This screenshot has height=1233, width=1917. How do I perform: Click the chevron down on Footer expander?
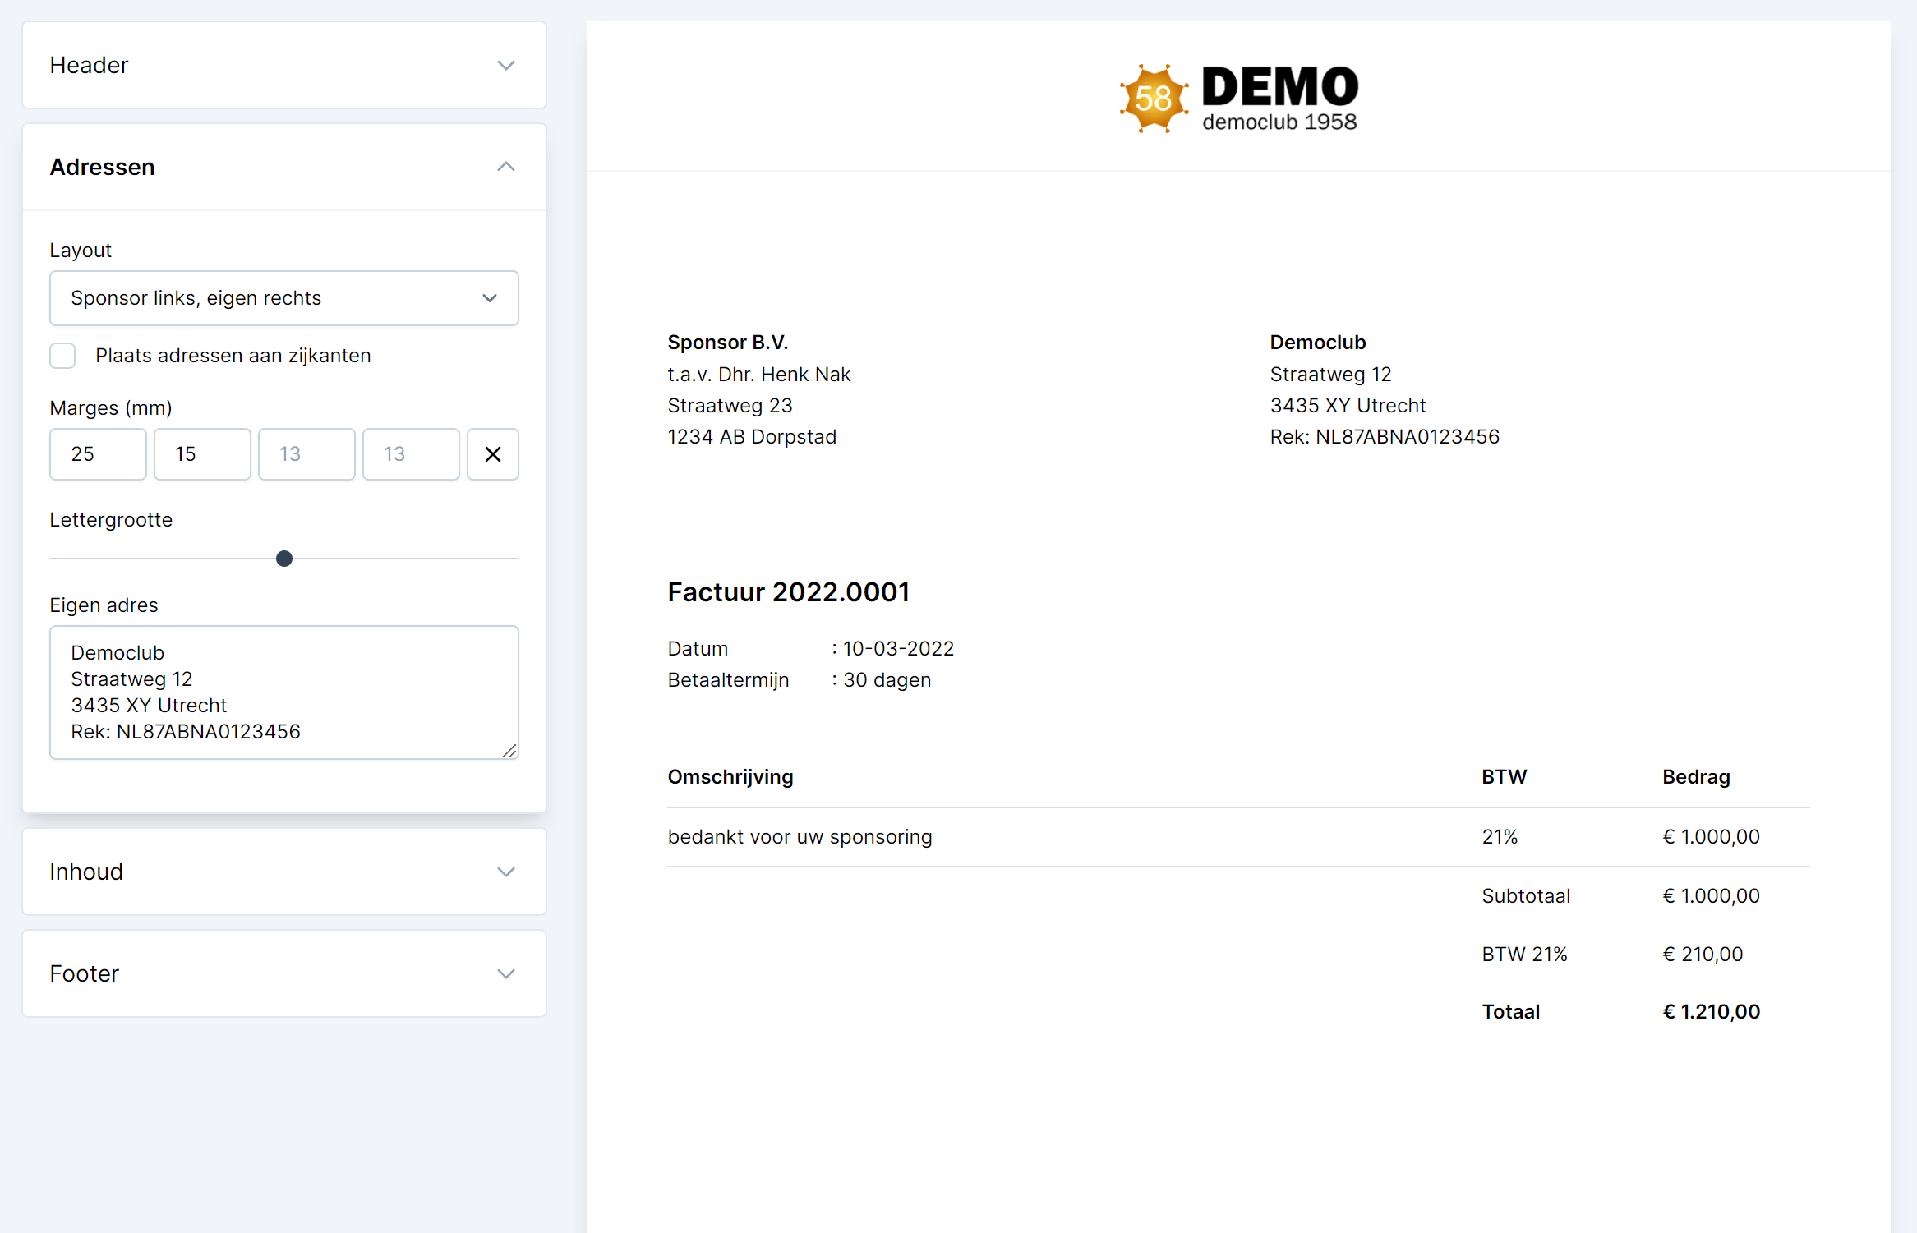pos(507,973)
